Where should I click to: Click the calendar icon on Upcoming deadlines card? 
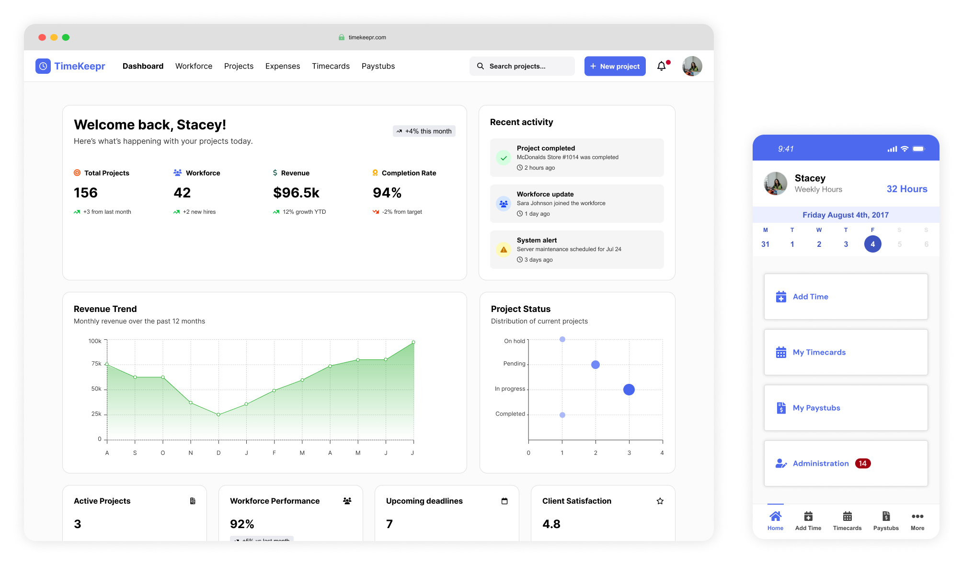coord(504,501)
